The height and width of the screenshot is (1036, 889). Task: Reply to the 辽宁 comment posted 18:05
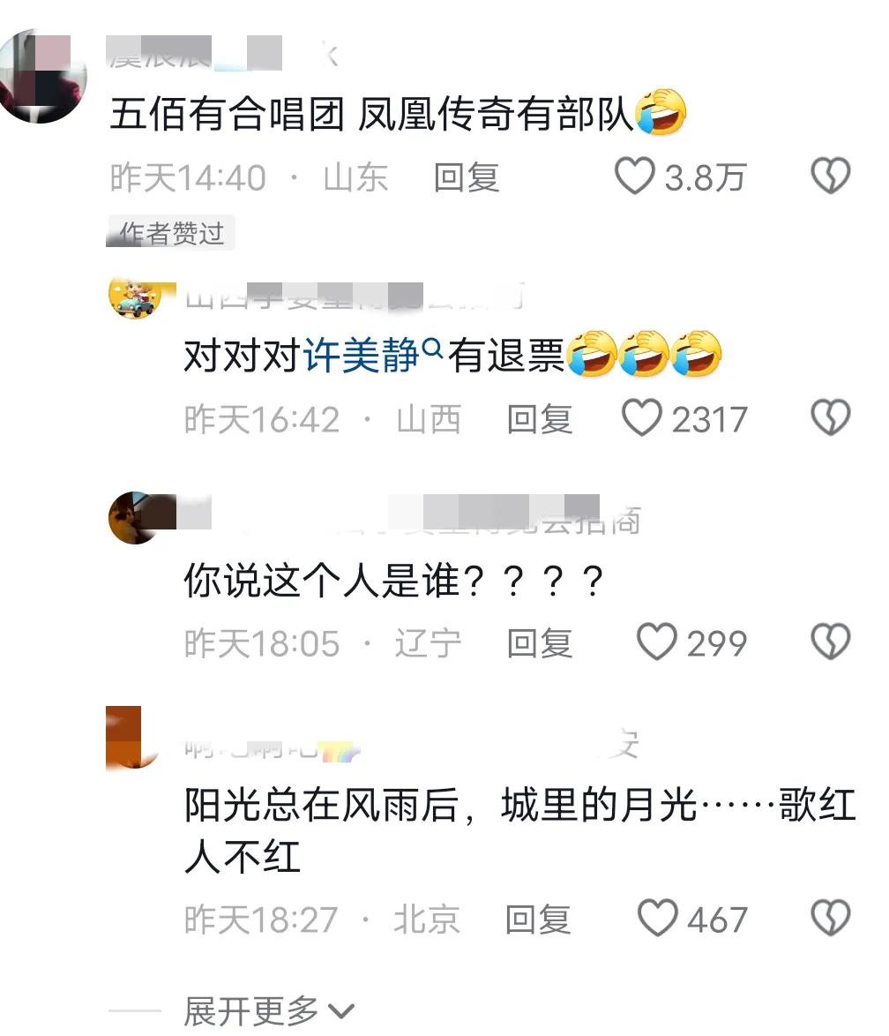pyautogui.click(x=540, y=643)
